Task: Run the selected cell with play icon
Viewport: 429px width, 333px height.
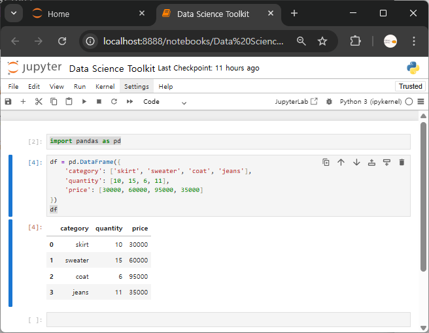Action: (84, 102)
